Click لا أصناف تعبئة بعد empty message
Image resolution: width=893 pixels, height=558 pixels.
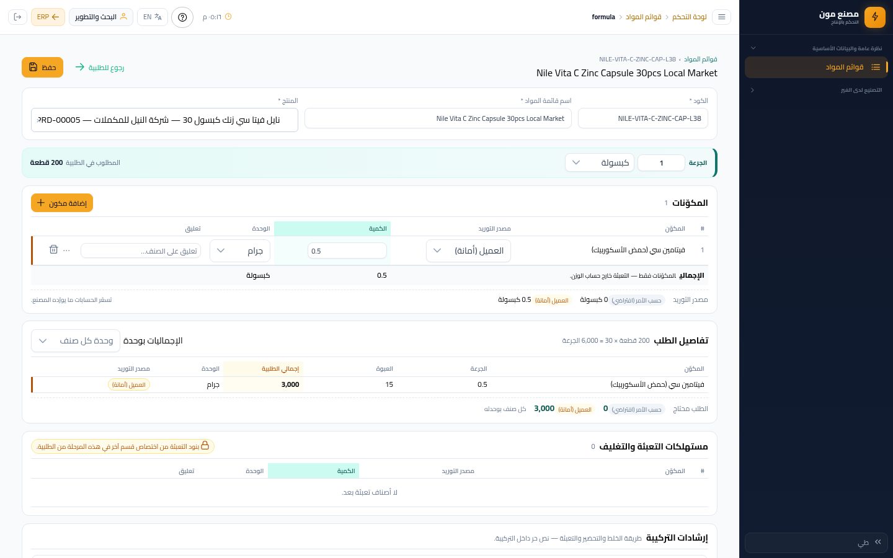pos(370,492)
